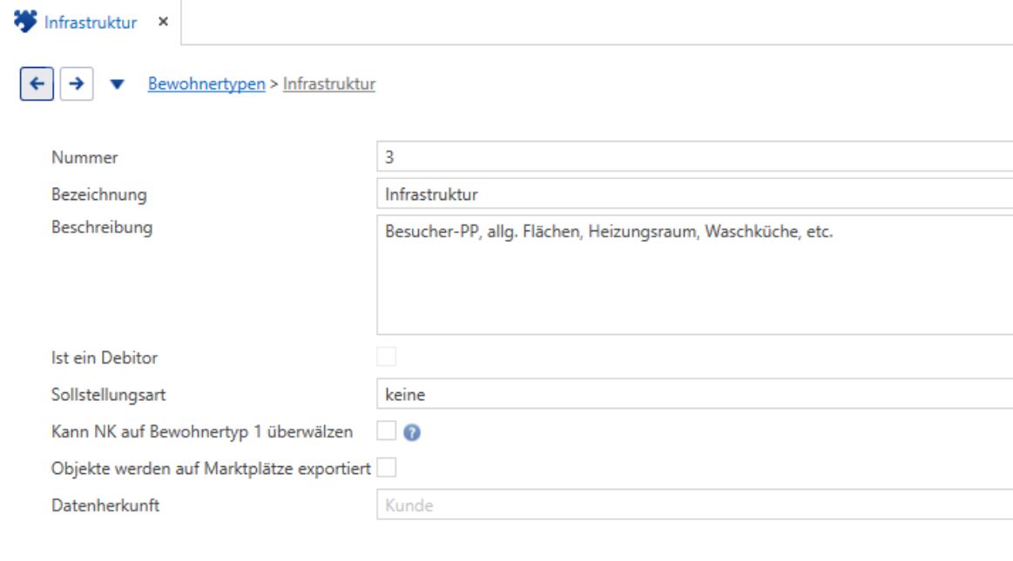
Task: Select the Infrastruktur tab title
Action: coord(91,23)
